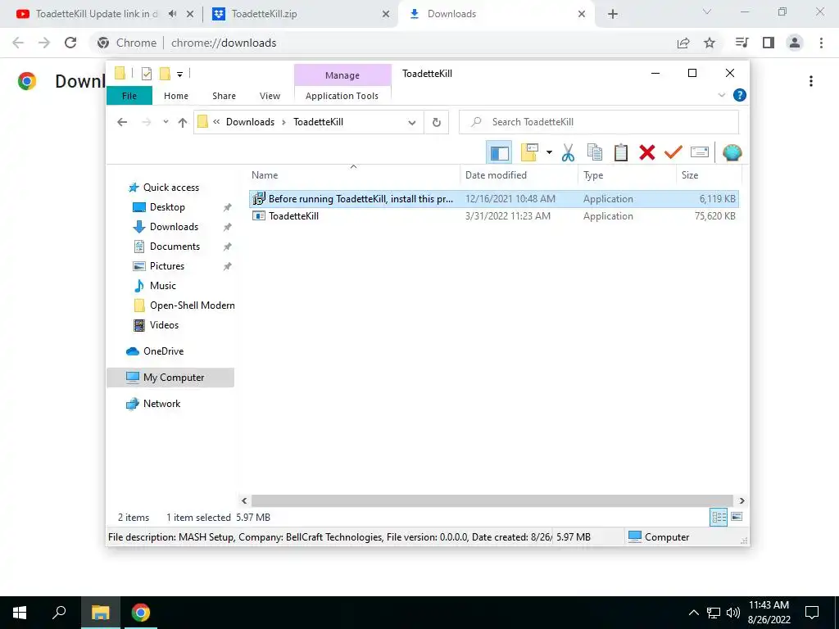Image resolution: width=839 pixels, height=629 pixels.
Task: Expand the Explorer ribbon chevron
Action: point(721,95)
